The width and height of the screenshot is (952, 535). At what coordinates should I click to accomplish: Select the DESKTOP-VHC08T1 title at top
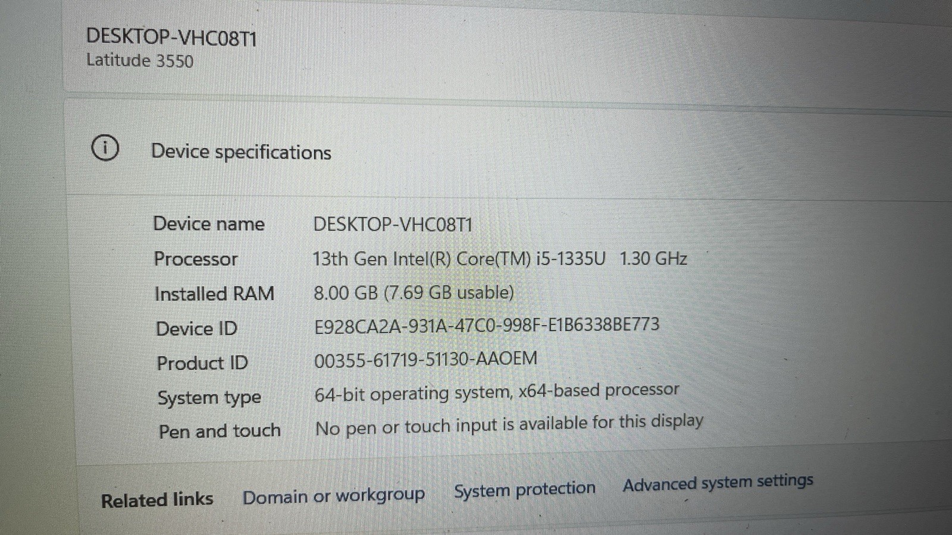tap(171, 37)
